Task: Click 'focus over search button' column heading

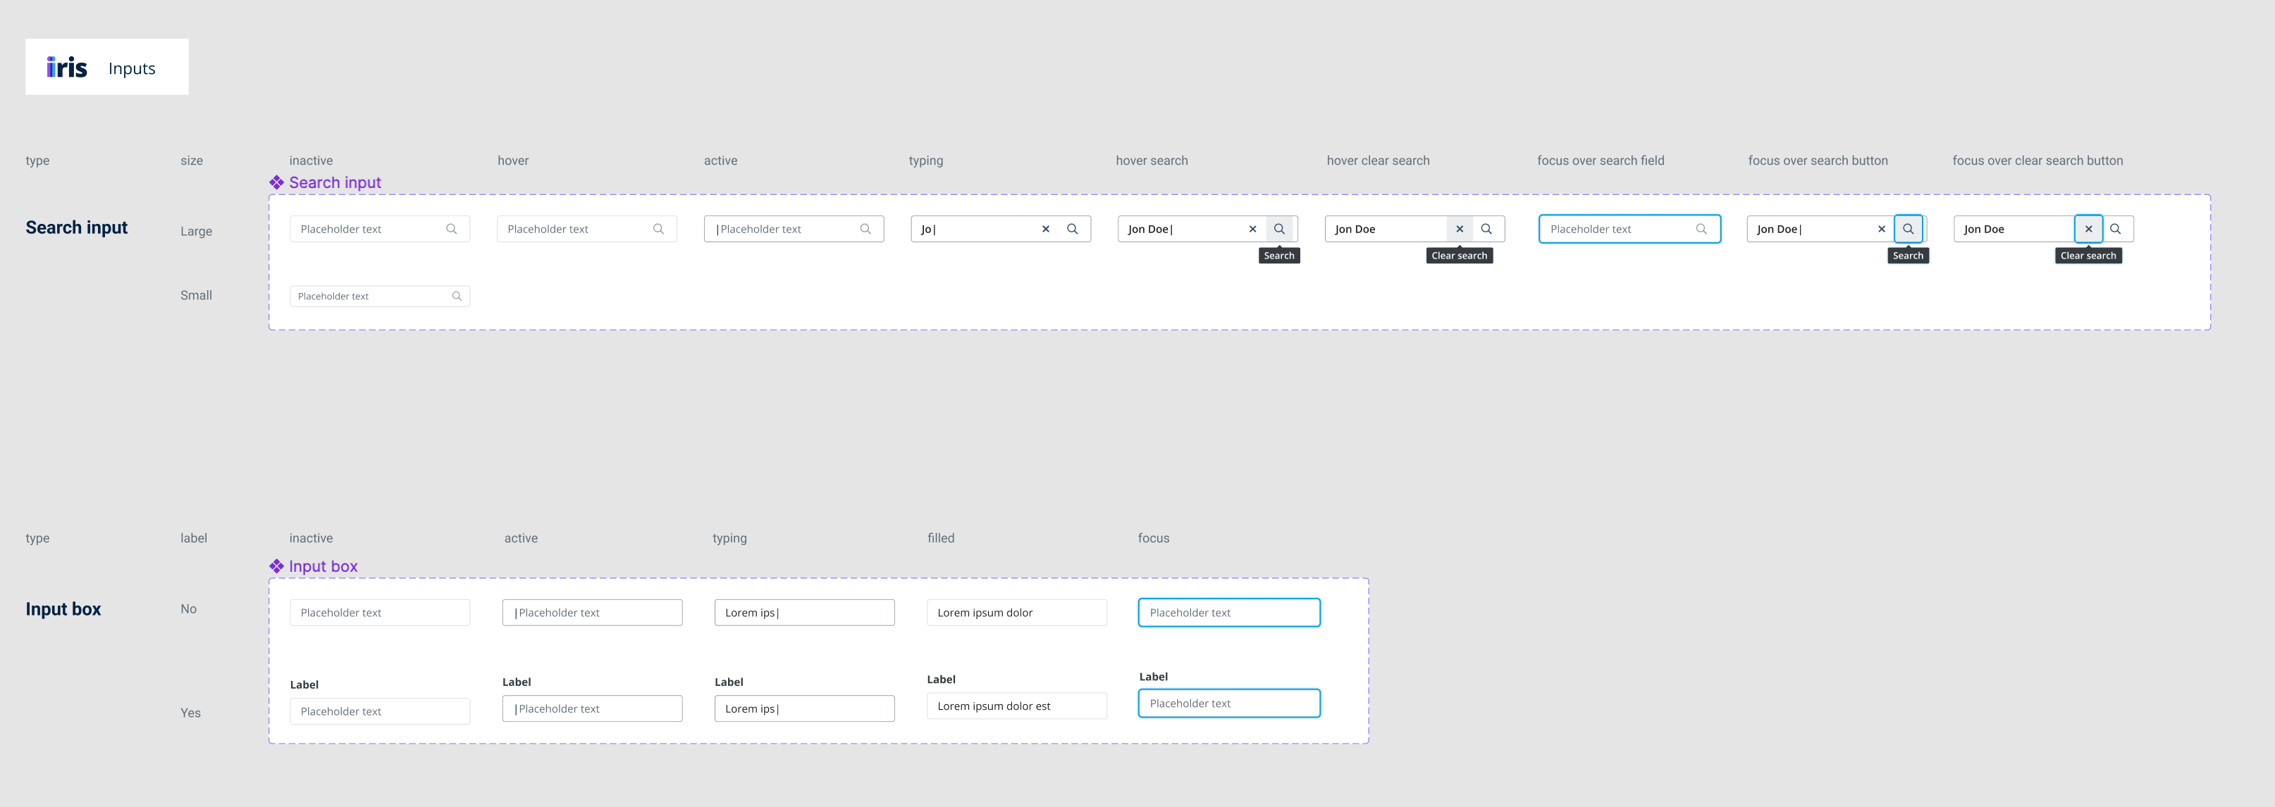Action: (1818, 161)
